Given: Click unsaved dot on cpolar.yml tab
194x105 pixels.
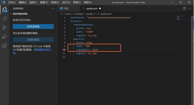Looking at the screenshot, I should (x=100, y=8).
